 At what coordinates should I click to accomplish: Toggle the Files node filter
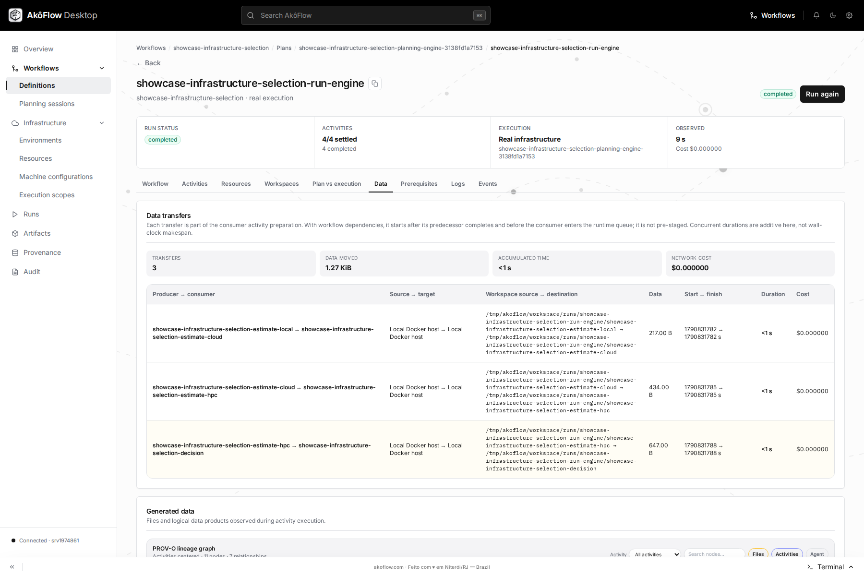pos(758,554)
